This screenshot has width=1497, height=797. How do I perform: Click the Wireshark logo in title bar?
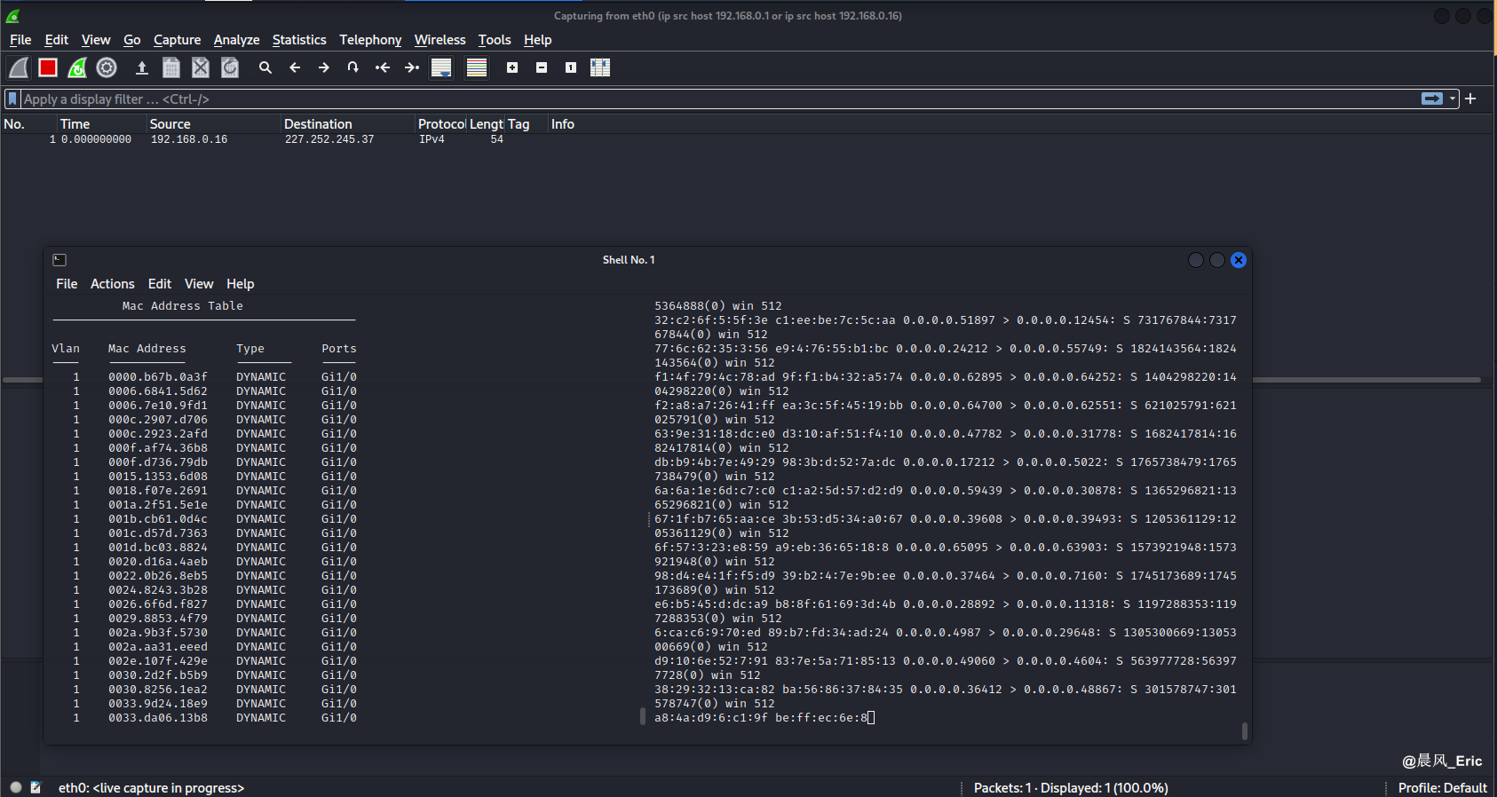tap(12, 16)
